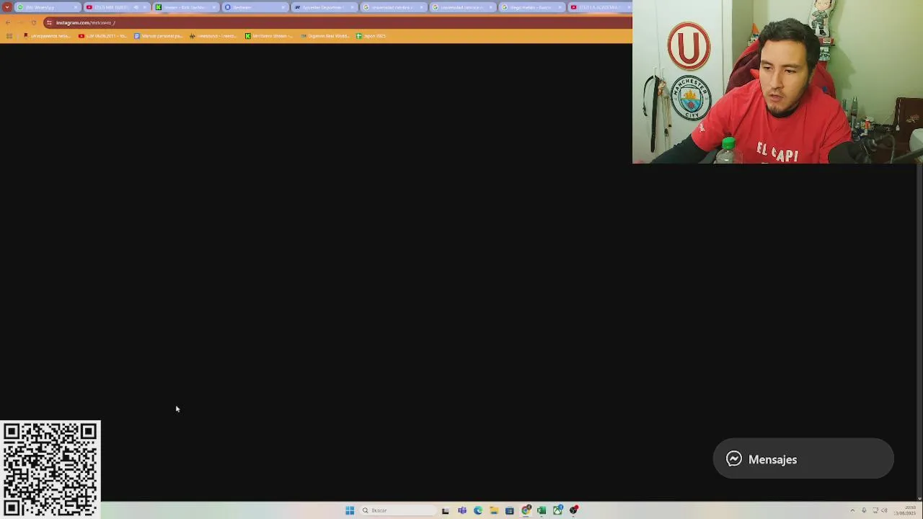Open File Explorer from the taskbar
923x519 pixels.
click(494, 510)
